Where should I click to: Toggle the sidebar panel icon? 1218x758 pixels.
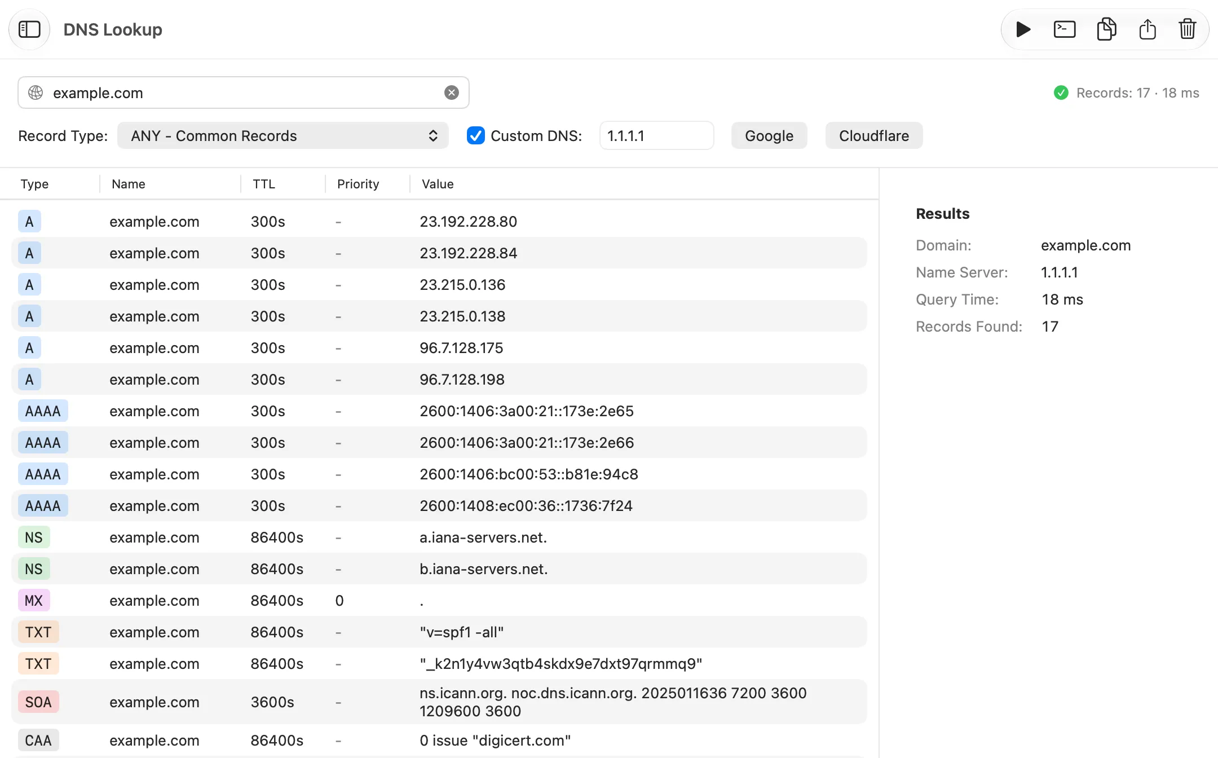29,29
